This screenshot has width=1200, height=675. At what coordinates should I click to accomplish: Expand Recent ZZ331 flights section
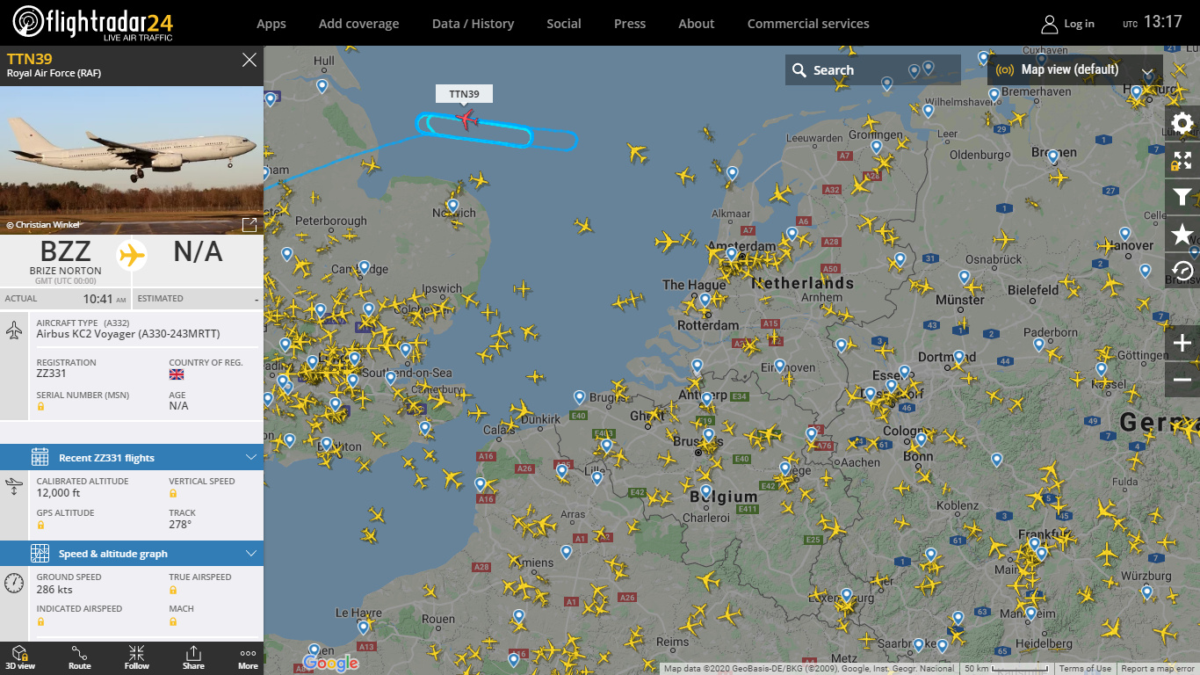tap(132, 457)
